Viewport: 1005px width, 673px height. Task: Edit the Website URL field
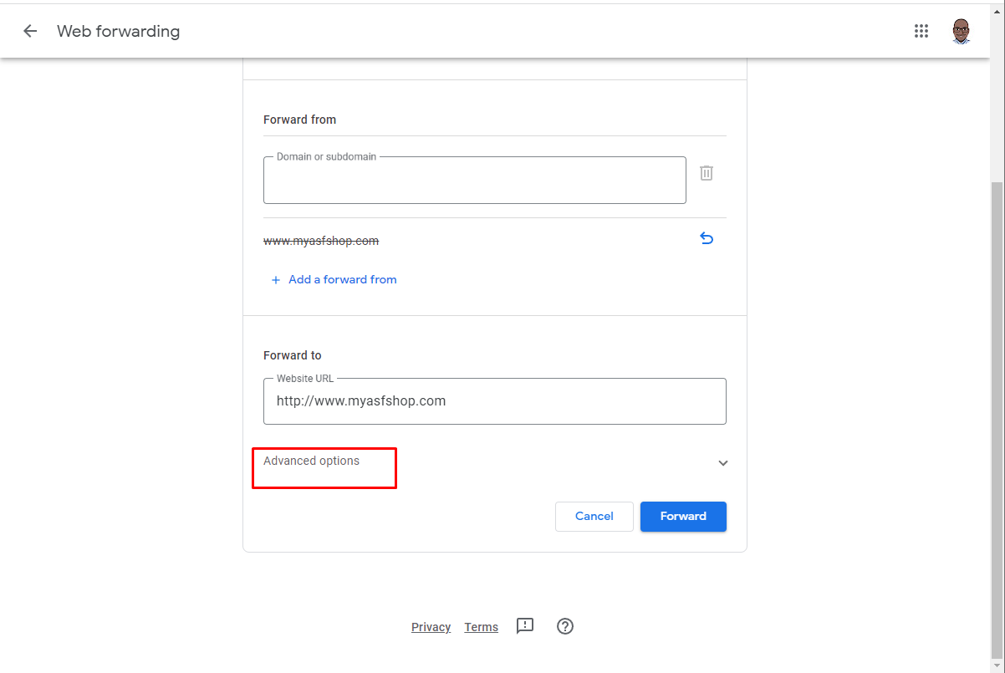495,401
